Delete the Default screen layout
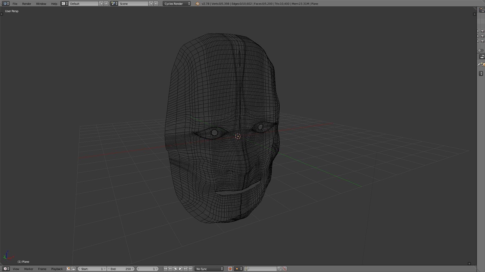 [x=106, y=4]
